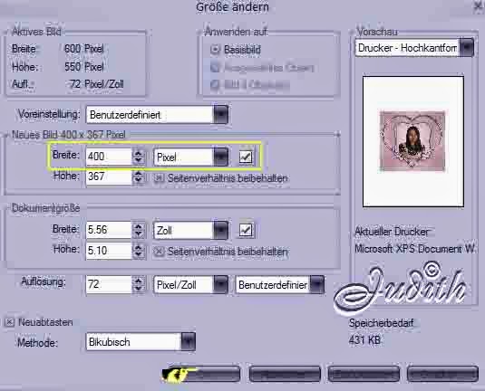
Task: Toggle the checkbox beside the Zoll dropdown
Action: [x=246, y=230]
